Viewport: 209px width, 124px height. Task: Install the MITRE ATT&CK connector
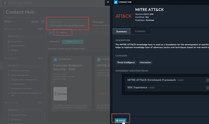point(120,120)
